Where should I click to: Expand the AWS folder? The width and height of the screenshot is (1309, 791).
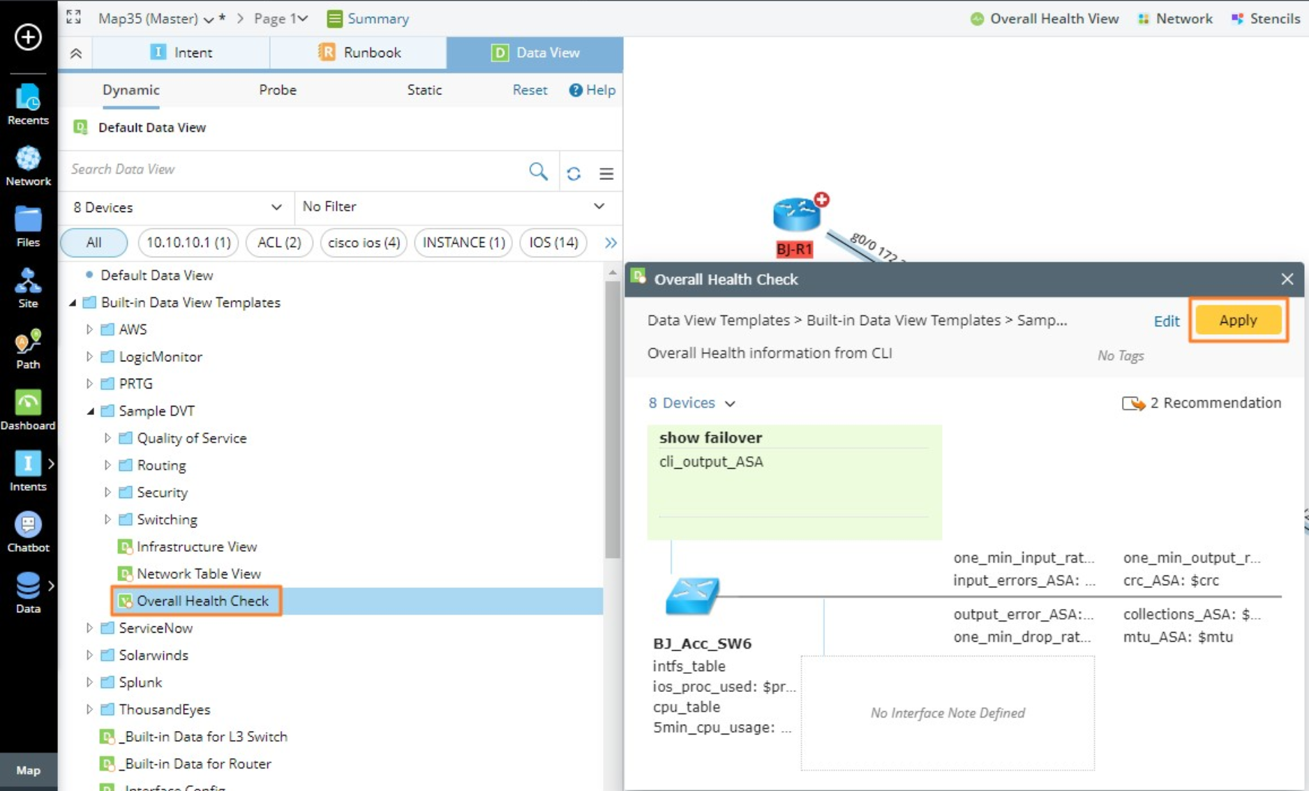tap(89, 329)
